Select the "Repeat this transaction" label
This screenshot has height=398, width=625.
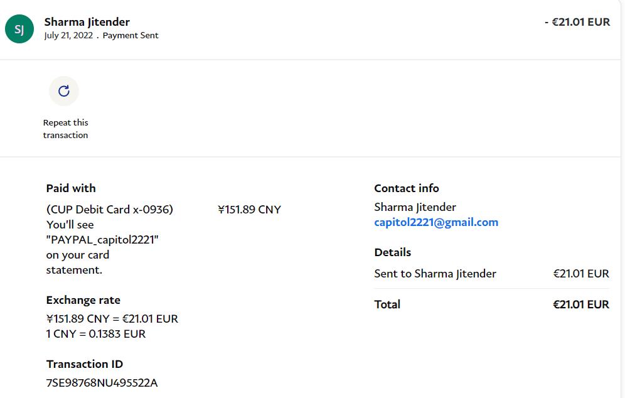pyautogui.click(x=65, y=129)
